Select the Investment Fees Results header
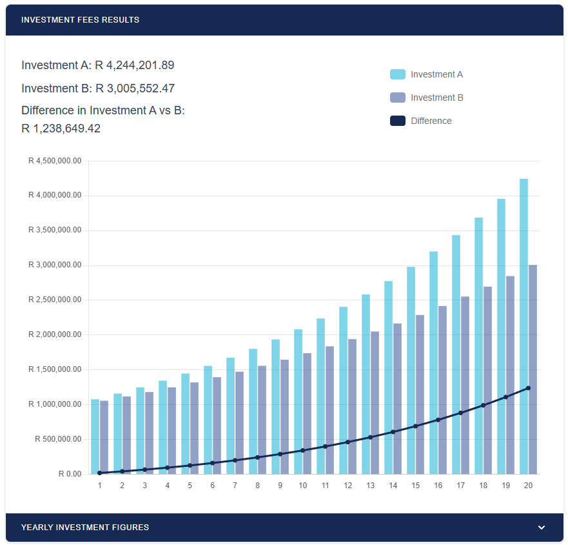Viewport: 568px width, 545px height. [x=284, y=20]
